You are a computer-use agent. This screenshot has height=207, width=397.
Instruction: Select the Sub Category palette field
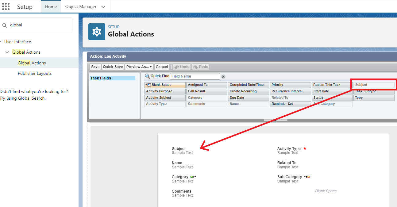click(x=332, y=104)
